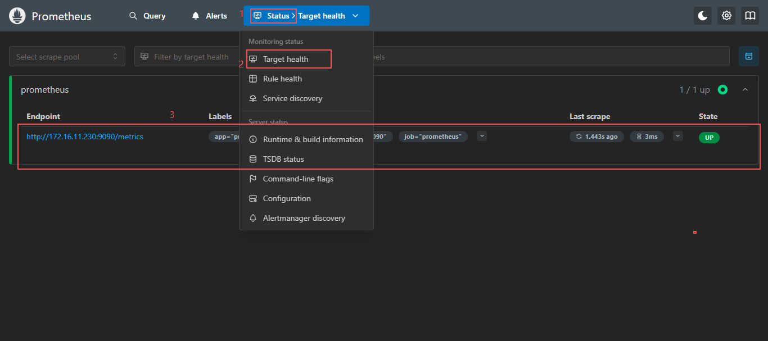This screenshot has height=341, width=768.
Task: Click the Prometheus logo icon
Action: click(x=17, y=16)
